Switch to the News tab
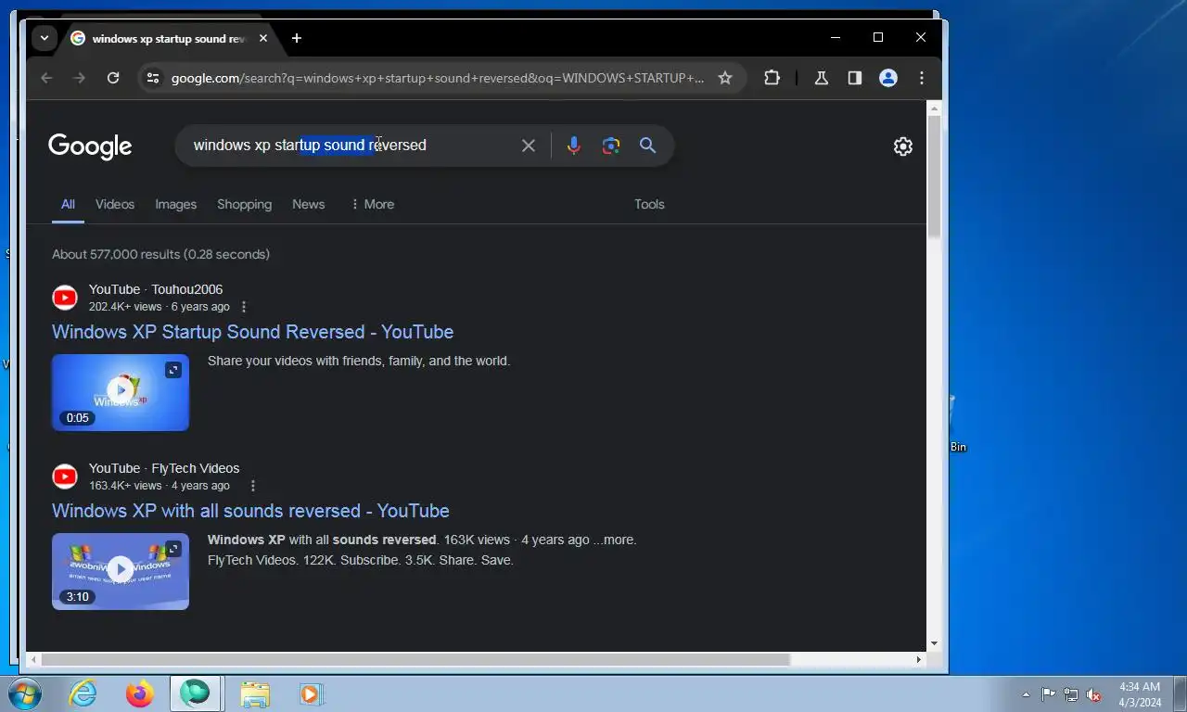The image size is (1187, 712). click(309, 204)
